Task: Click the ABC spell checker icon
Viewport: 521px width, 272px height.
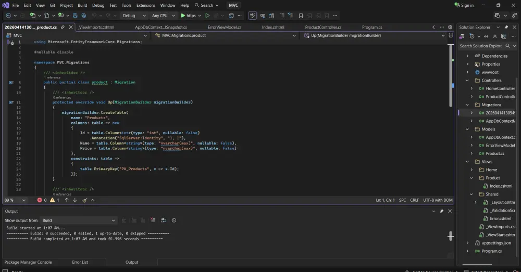Action: pos(253,16)
